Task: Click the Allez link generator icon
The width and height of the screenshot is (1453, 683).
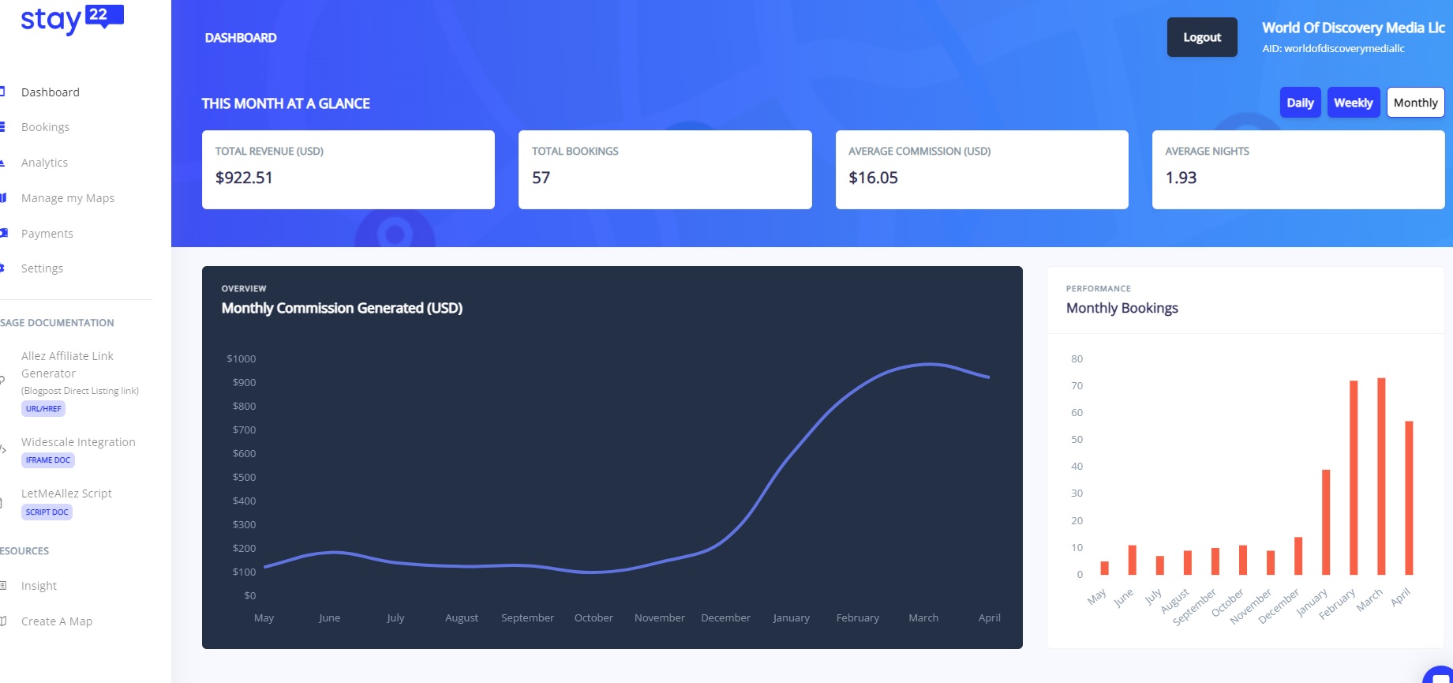Action: [x=2, y=380]
